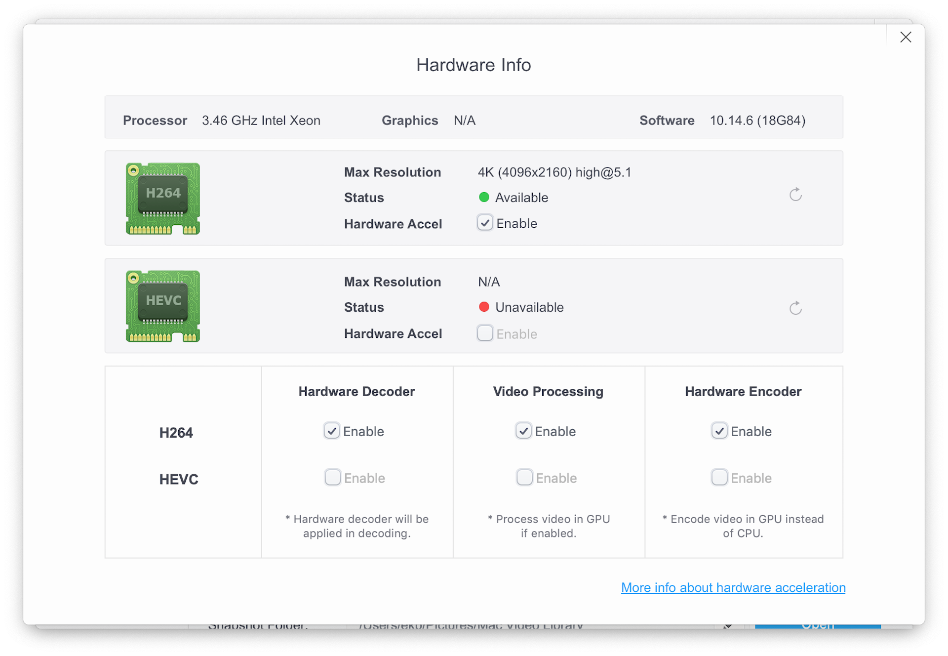The width and height of the screenshot is (948, 656).
Task: Open More info about hardware acceleration link
Action: 733,587
